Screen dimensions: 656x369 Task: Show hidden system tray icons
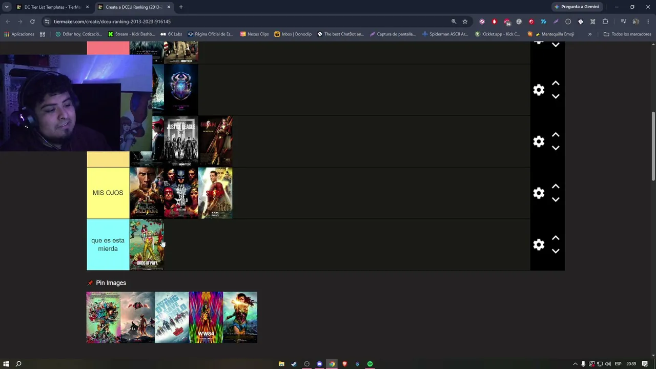tap(575, 364)
